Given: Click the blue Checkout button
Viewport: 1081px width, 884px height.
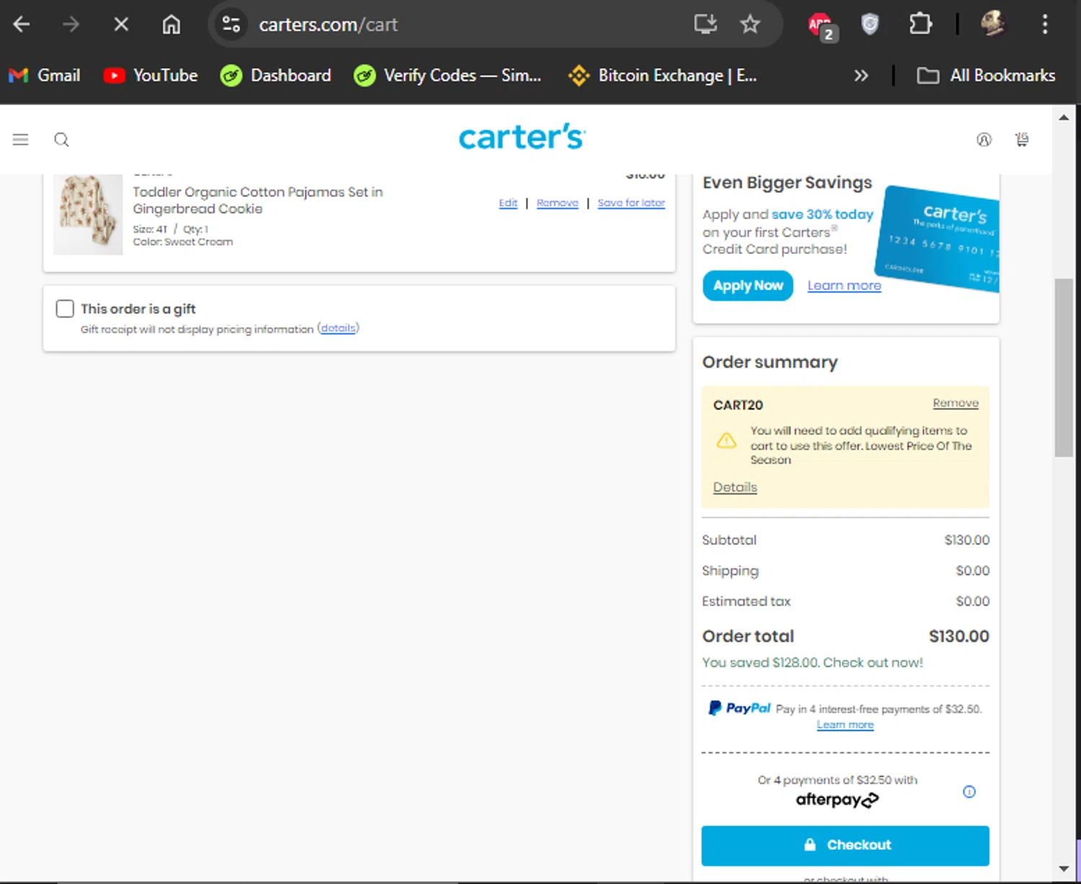Looking at the screenshot, I should pos(845,845).
